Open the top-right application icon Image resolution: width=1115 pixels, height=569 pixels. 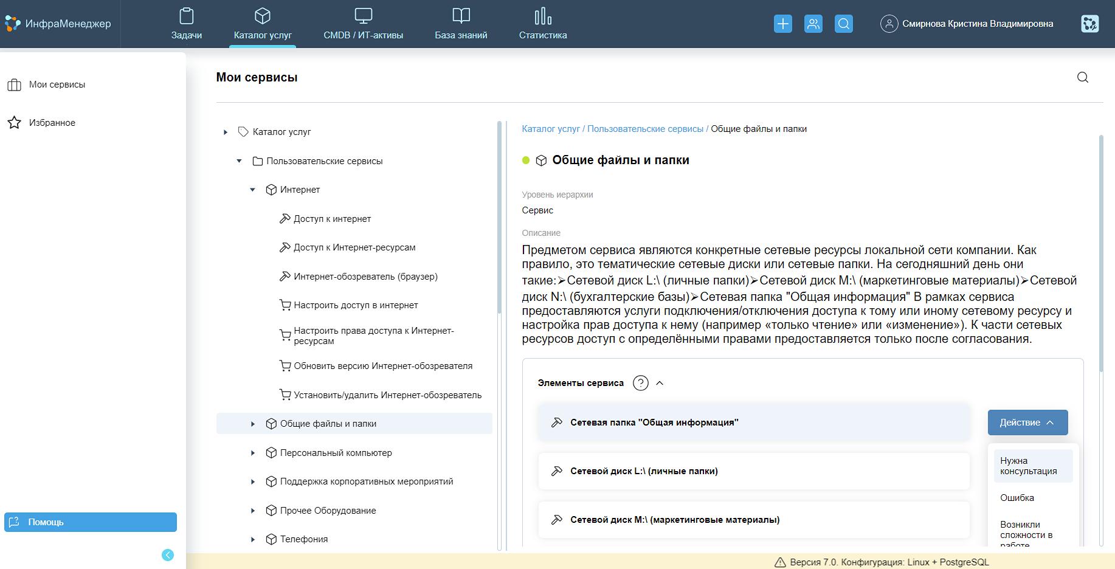pyautogui.click(x=1089, y=24)
